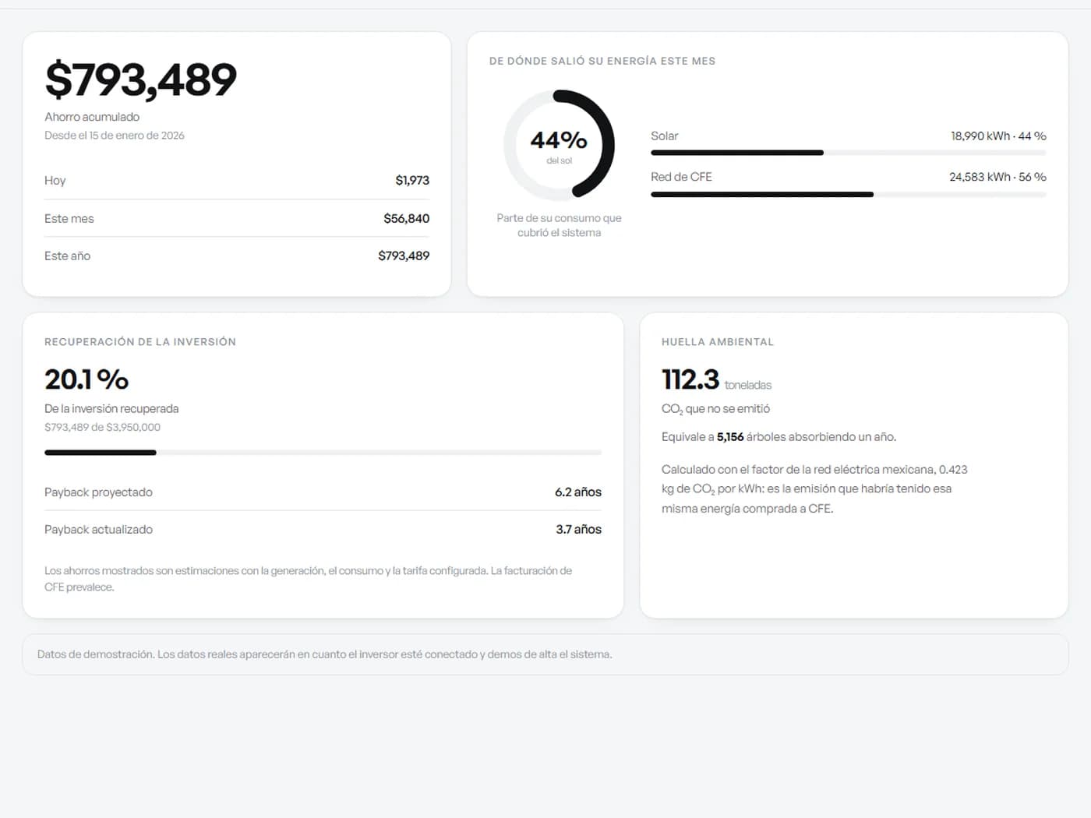Screen dimensions: 1091x818
Task: Click the "Ahorro acumulado" label
Action: point(92,117)
